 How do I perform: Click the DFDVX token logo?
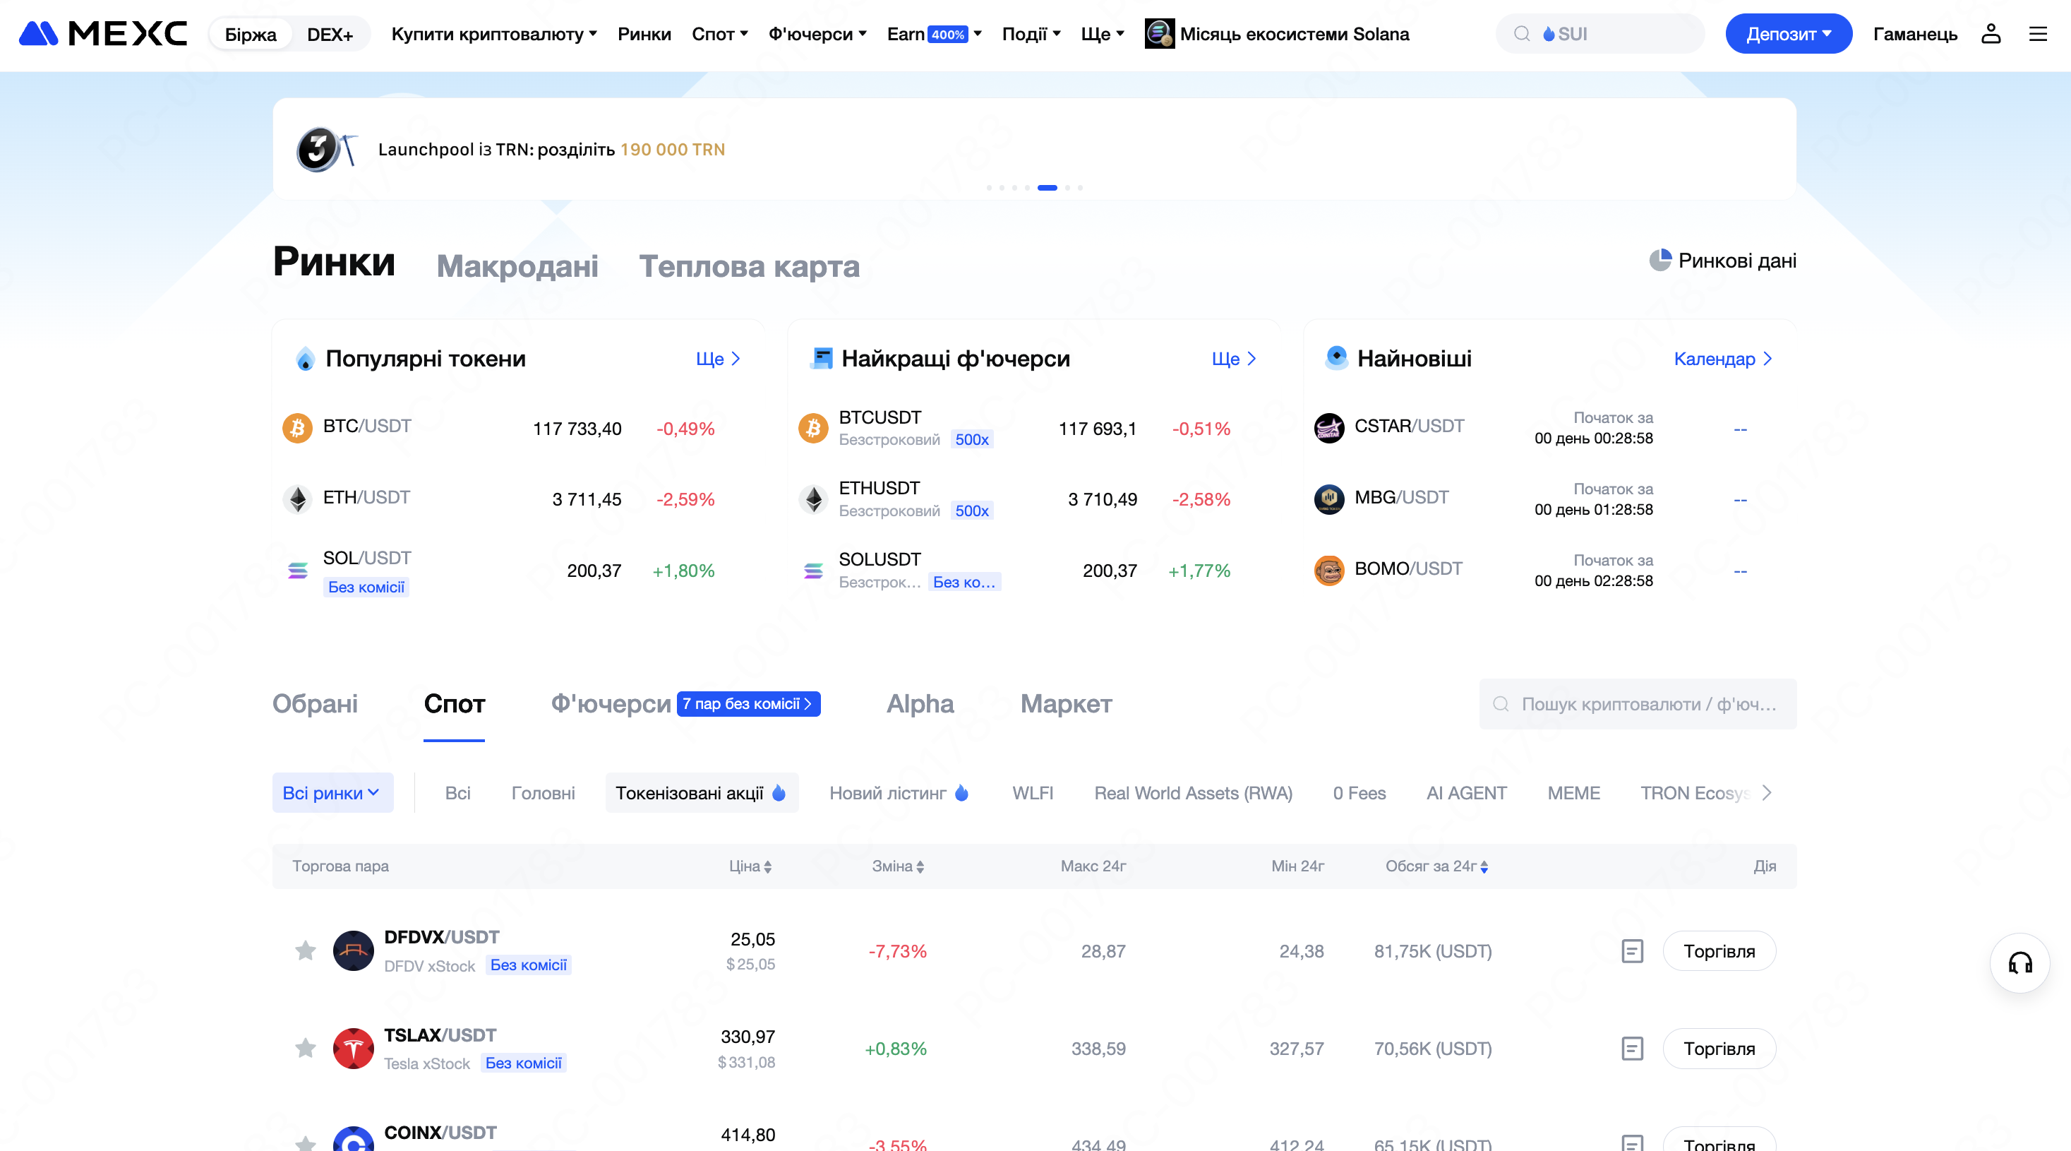[354, 950]
